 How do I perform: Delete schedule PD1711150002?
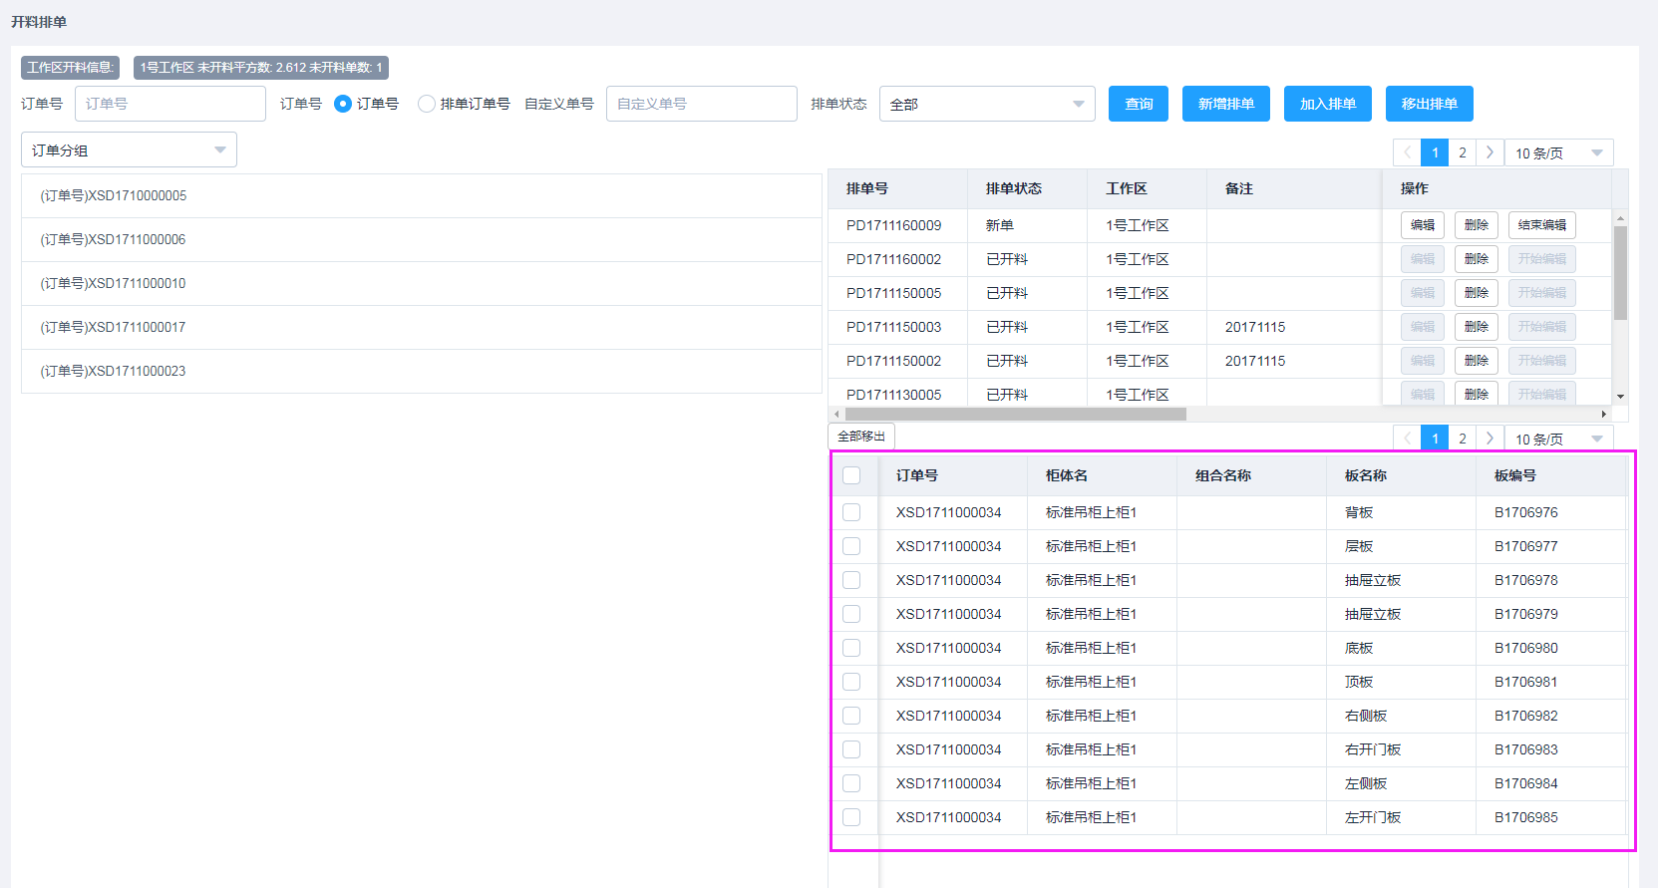[x=1477, y=361]
